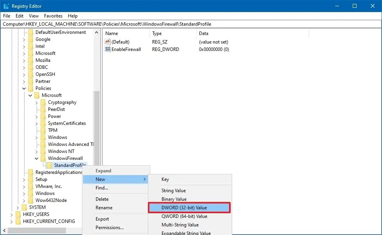Image resolution: width=382 pixels, height=235 pixels.
Task: Collapse the Policies key chevron
Action: 24,88
